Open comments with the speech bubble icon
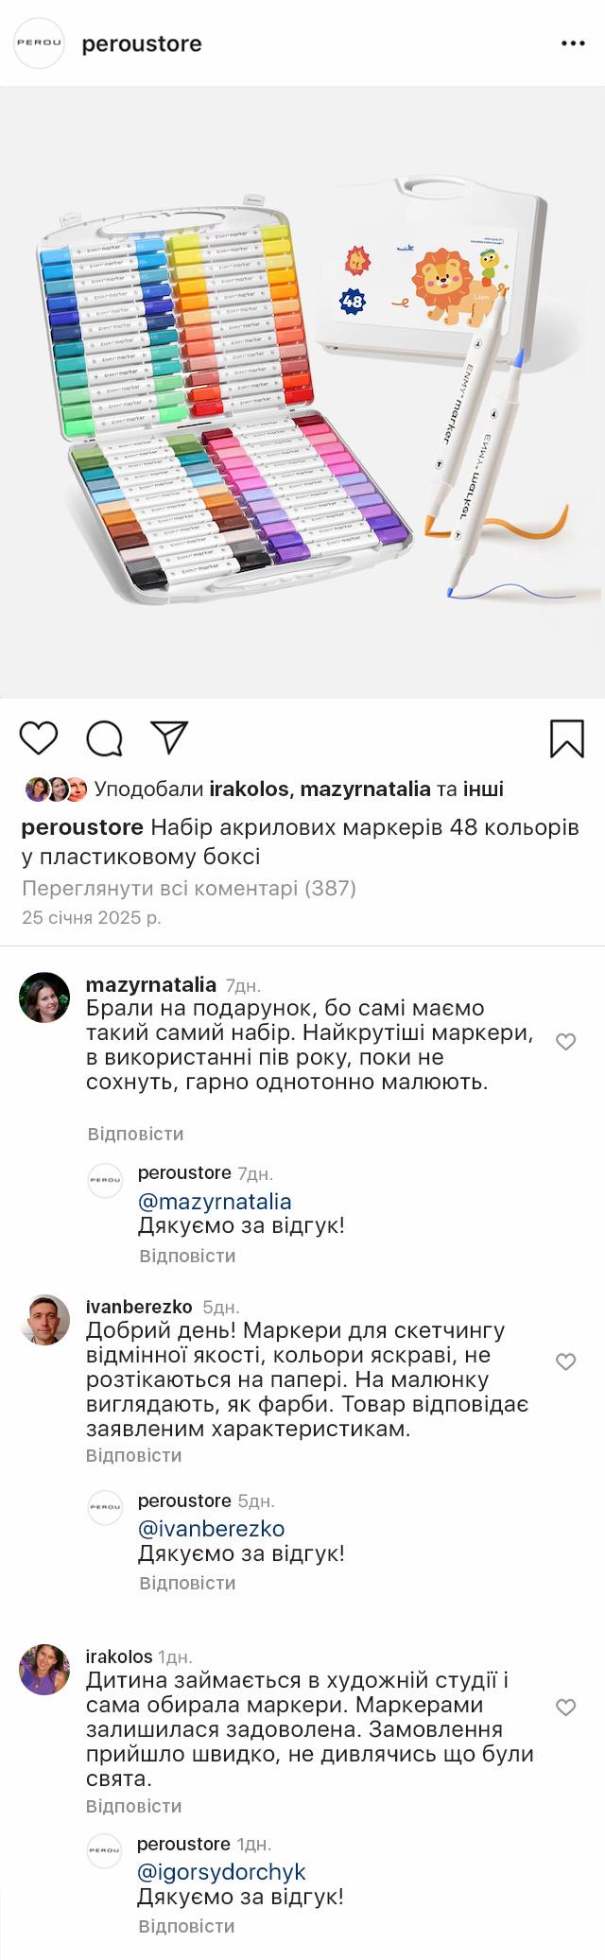This screenshot has width=605, height=1960. click(x=104, y=738)
